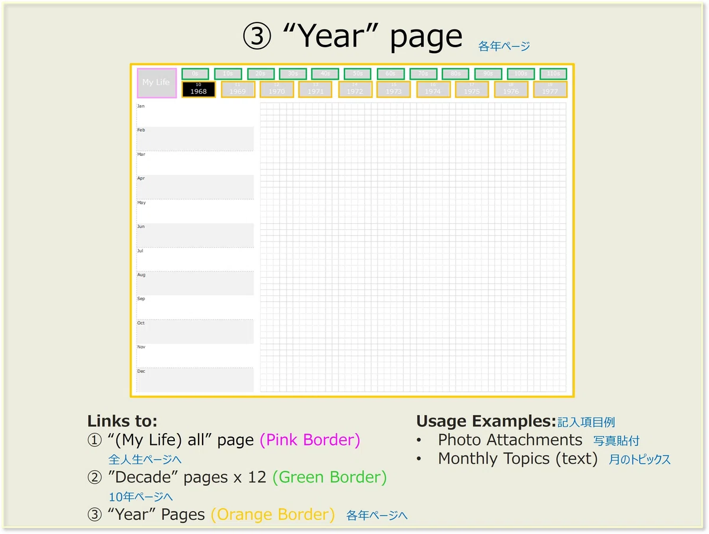Open the 1969 year page

(238, 89)
